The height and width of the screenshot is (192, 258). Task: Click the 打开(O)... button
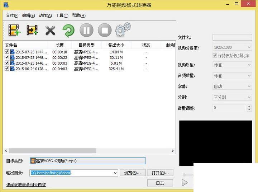tap(160, 173)
